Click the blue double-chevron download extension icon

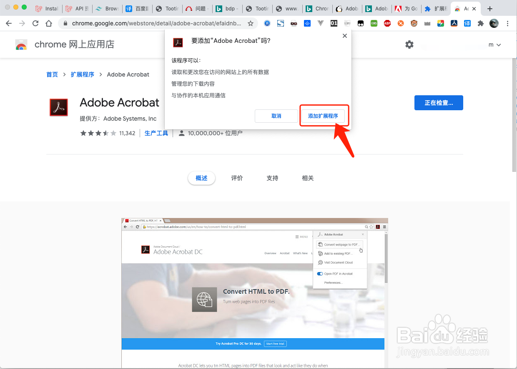coord(307,24)
